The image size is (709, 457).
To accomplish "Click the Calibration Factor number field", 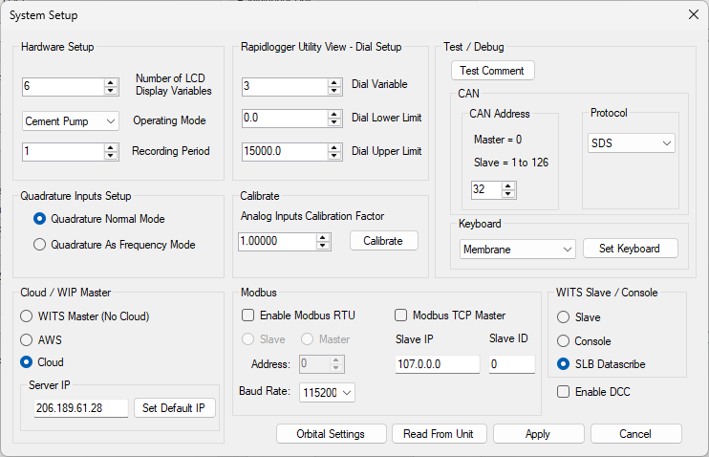I will coord(277,242).
